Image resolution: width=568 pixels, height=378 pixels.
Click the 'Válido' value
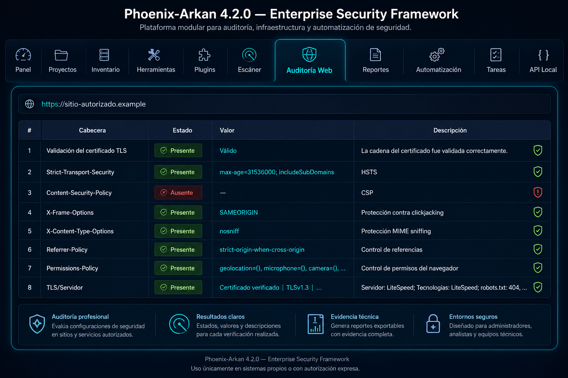tap(228, 151)
